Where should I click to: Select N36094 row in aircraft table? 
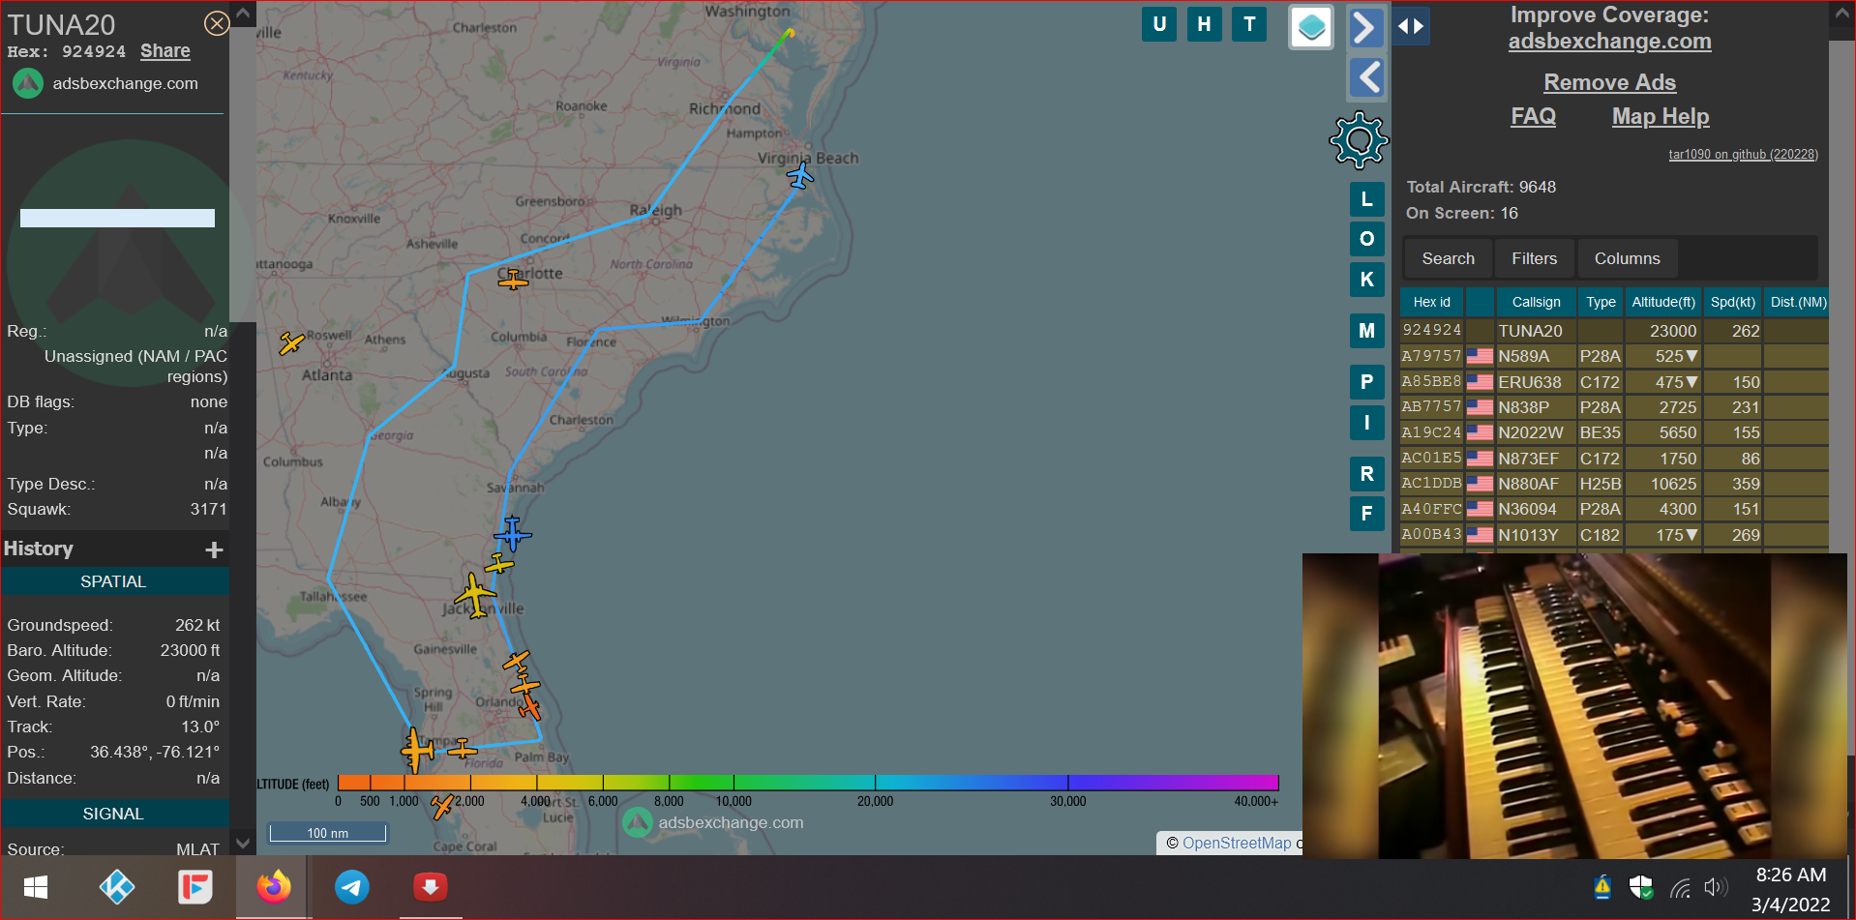point(1614,509)
